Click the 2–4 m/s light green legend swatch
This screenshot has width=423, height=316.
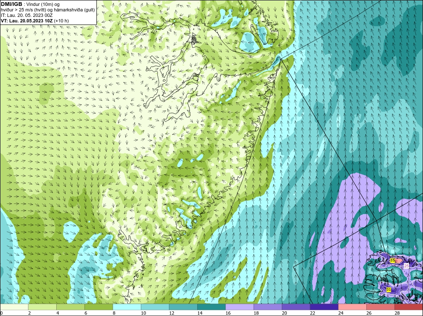pyautogui.click(x=42, y=307)
